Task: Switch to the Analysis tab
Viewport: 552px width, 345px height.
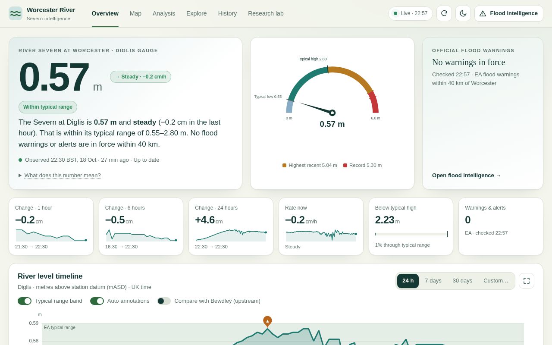Action: 164,13
